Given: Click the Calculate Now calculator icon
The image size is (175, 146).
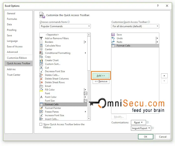Looking at the screenshot, I should [x=41, y=46].
